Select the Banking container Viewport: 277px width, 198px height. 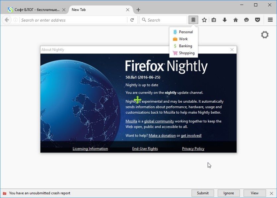click(x=183, y=46)
